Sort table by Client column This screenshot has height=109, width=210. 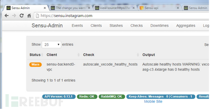pyautogui.click(x=63, y=55)
